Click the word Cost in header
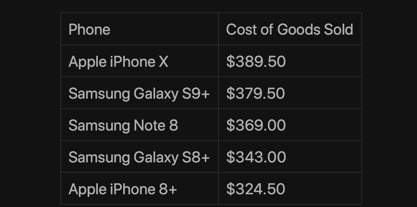 239,29
